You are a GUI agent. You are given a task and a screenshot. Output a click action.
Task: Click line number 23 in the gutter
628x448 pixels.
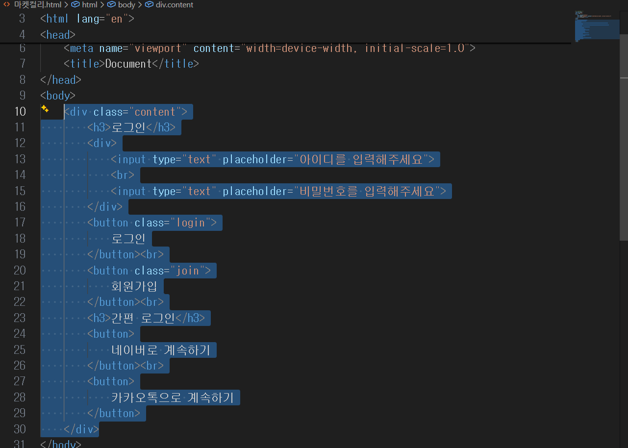point(20,318)
